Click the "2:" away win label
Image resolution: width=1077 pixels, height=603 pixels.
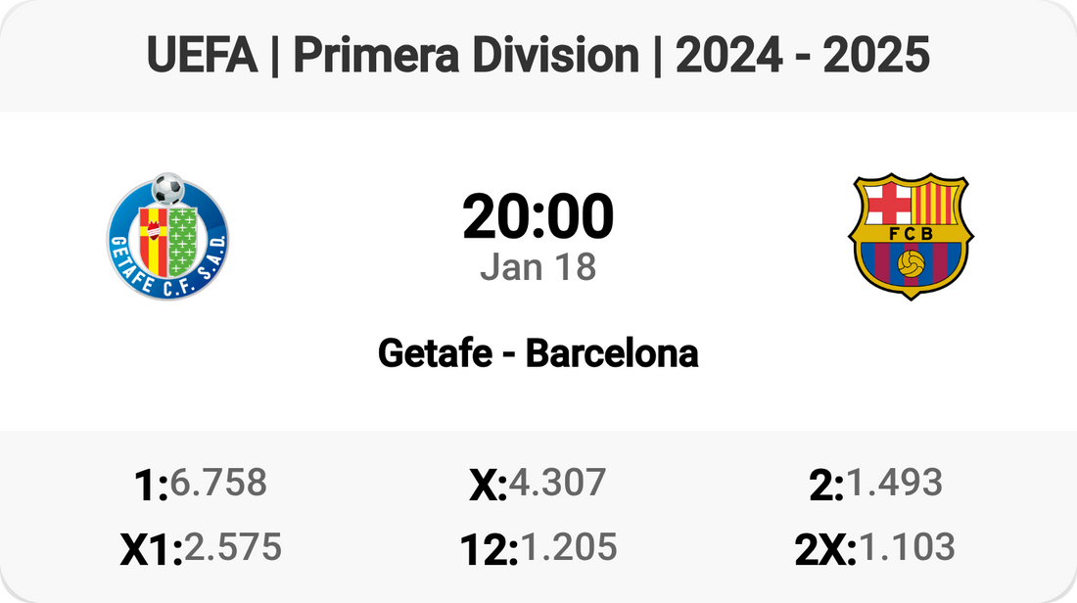(826, 485)
